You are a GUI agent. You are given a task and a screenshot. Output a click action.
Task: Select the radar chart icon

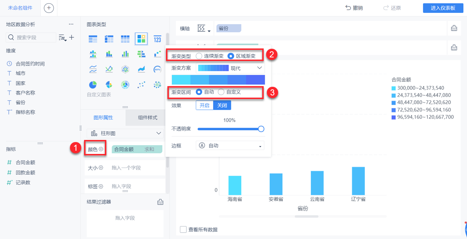tap(125, 69)
